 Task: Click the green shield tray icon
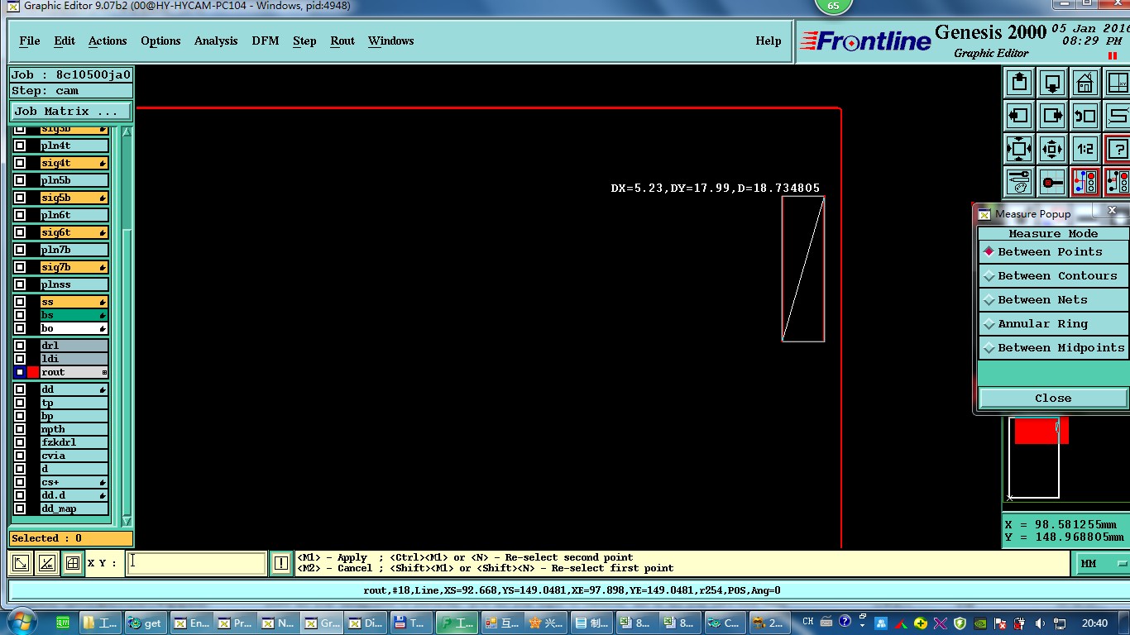960,623
